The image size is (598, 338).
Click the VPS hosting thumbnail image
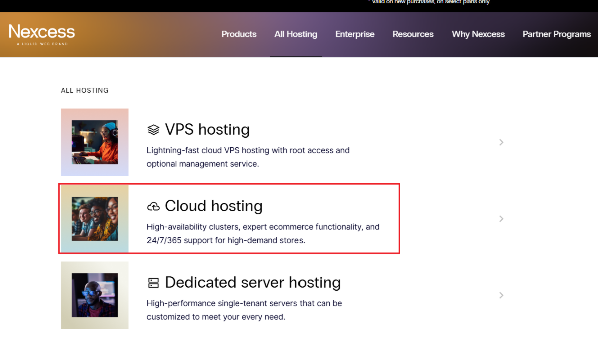pyautogui.click(x=95, y=142)
